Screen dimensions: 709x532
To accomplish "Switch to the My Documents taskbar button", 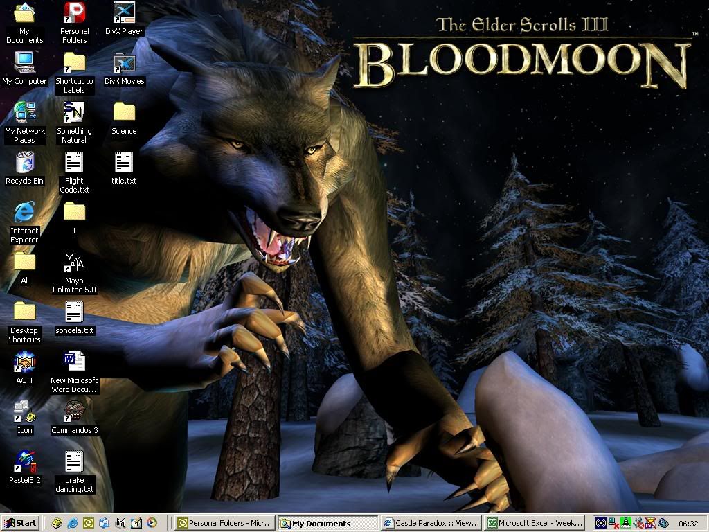I will [327, 524].
